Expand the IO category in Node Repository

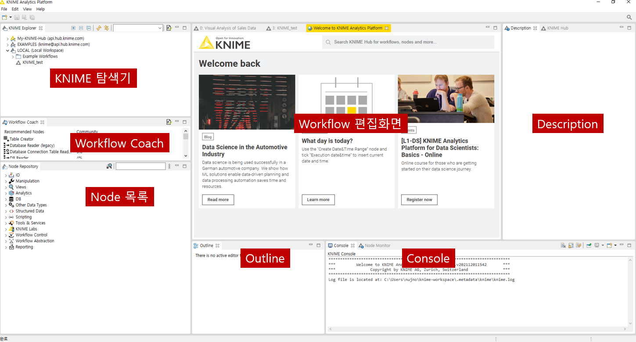6,175
